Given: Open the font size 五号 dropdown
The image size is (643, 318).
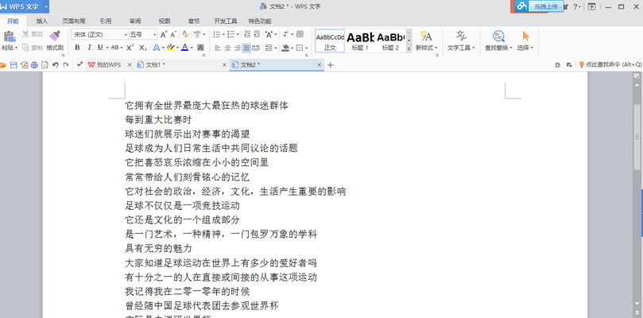Looking at the screenshot, I should click(x=155, y=34).
